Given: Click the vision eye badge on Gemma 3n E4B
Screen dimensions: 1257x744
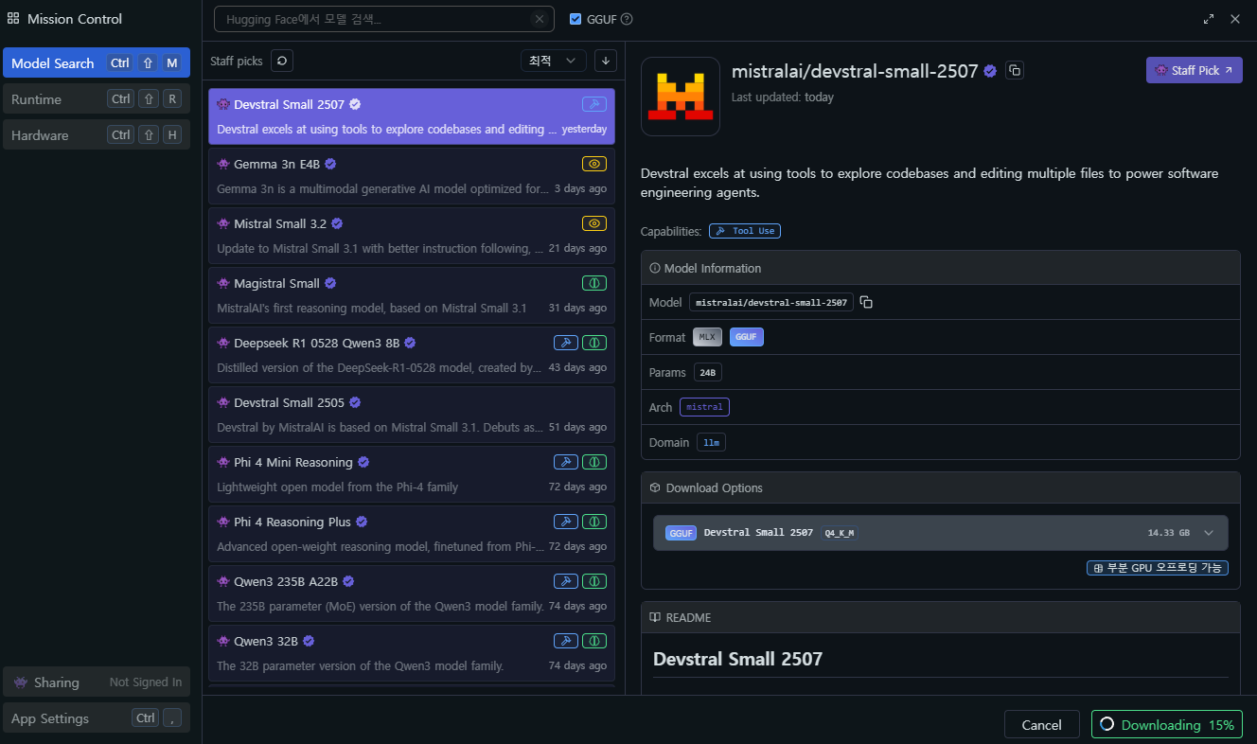Looking at the screenshot, I should (594, 164).
